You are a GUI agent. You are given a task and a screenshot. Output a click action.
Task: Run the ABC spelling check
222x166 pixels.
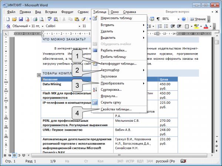pos(50,19)
